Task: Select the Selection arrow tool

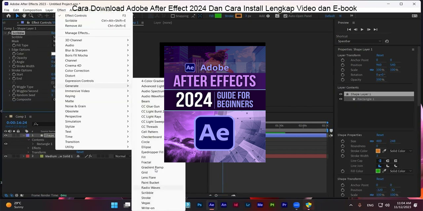Action: pyautogui.click(x=17, y=16)
